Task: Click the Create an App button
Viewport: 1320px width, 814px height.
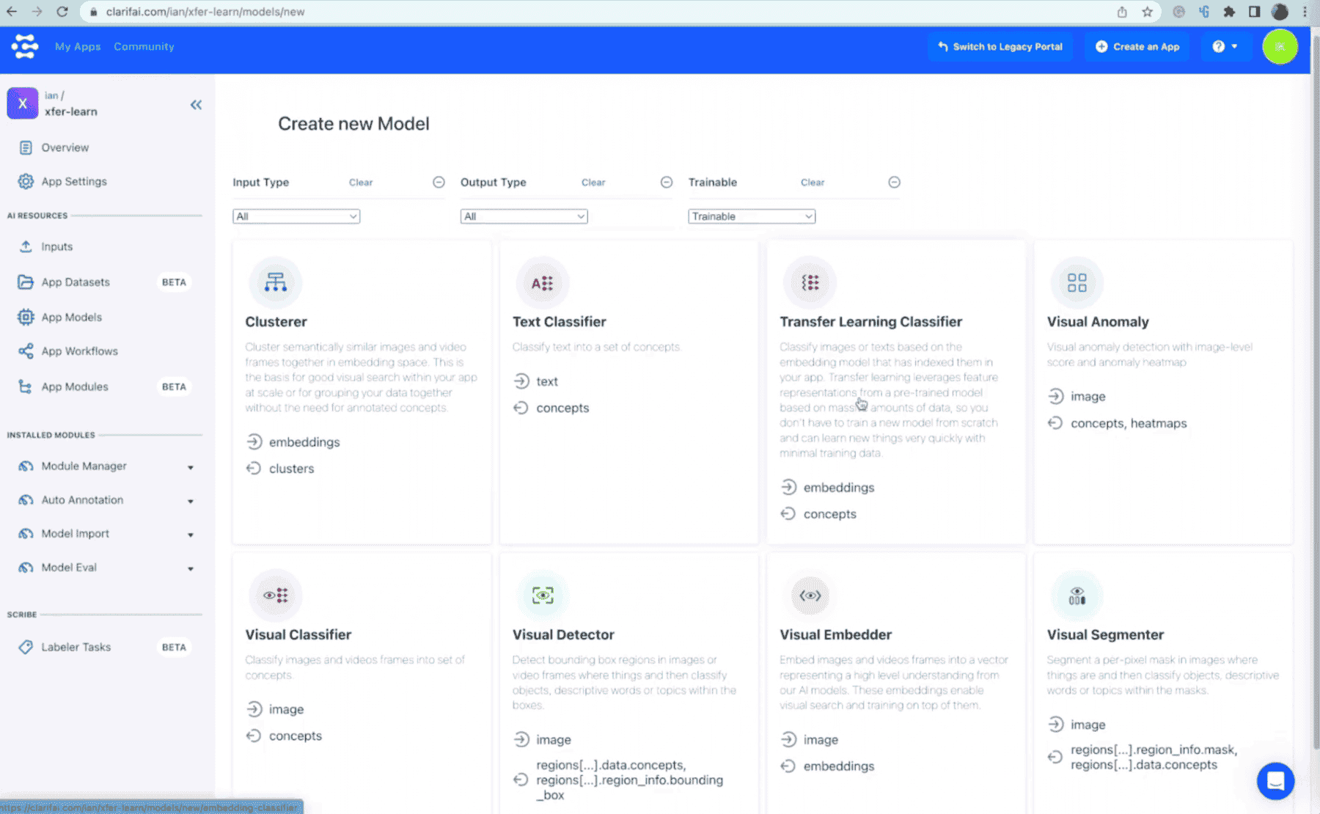Action: click(x=1137, y=46)
